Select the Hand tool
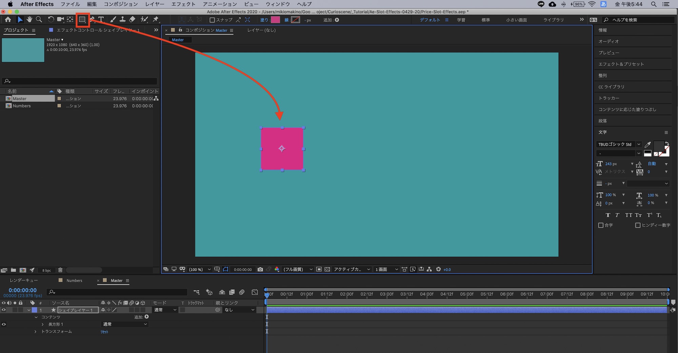Viewport: 678px width, 353px height. click(29, 20)
